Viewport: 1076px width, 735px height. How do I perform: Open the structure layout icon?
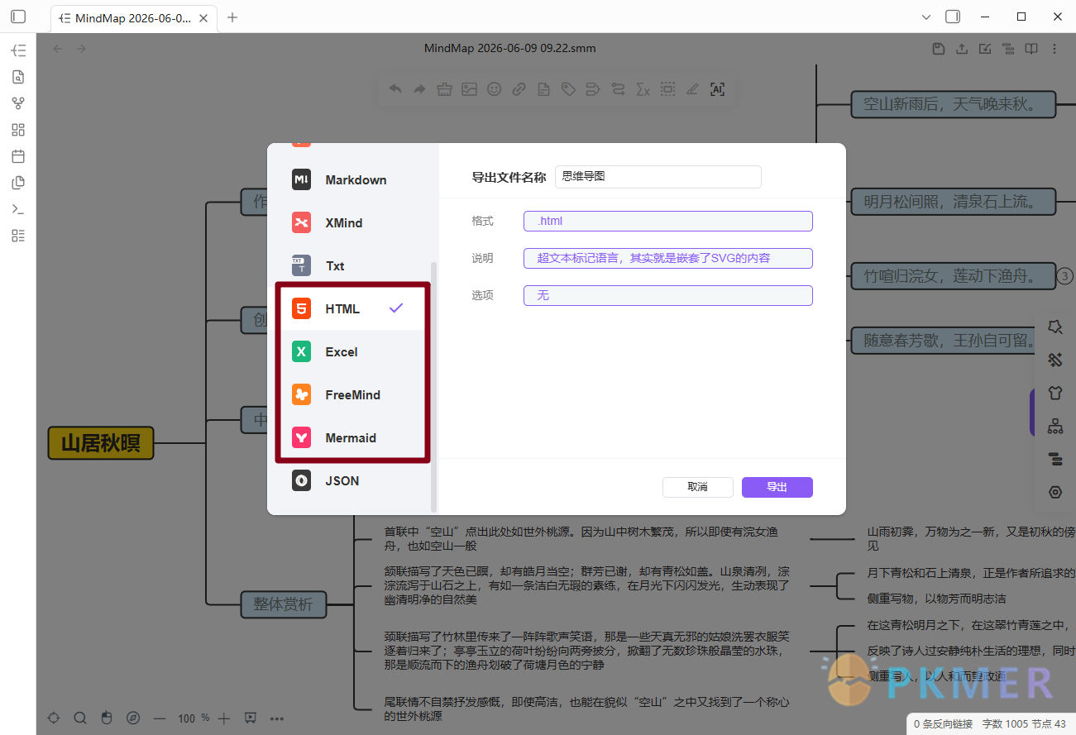tap(1055, 427)
